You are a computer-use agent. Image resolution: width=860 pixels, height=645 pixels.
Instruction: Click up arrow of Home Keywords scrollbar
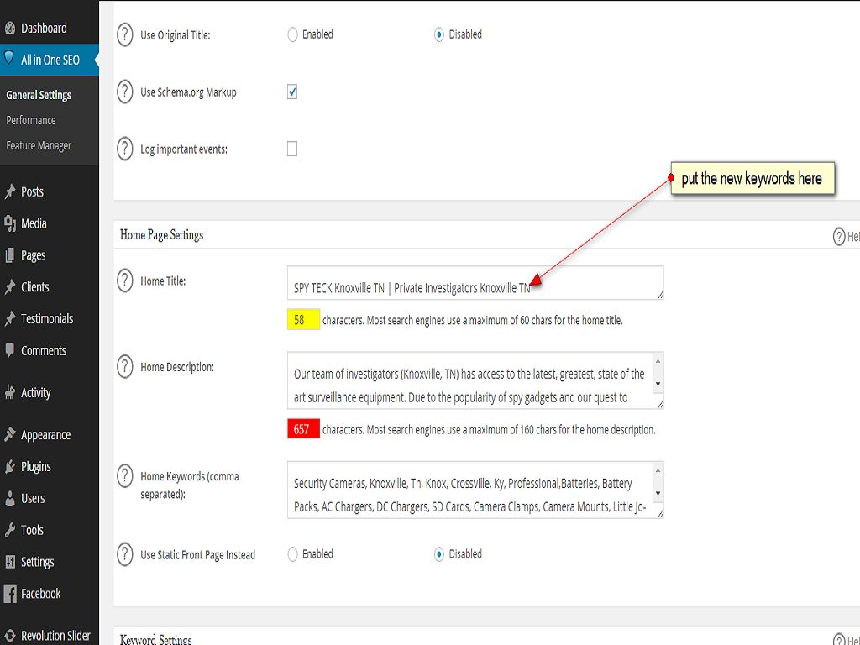coord(658,470)
